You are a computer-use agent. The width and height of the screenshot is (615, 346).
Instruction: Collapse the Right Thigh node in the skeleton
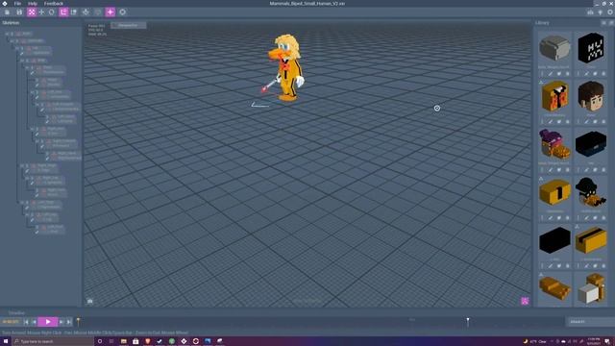22,165
